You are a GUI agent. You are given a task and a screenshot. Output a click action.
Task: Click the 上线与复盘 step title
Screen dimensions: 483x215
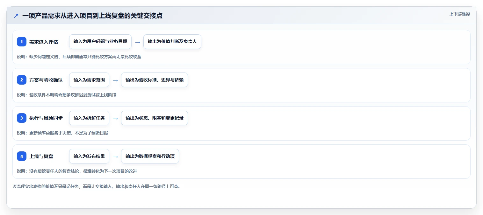coord(41,156)
